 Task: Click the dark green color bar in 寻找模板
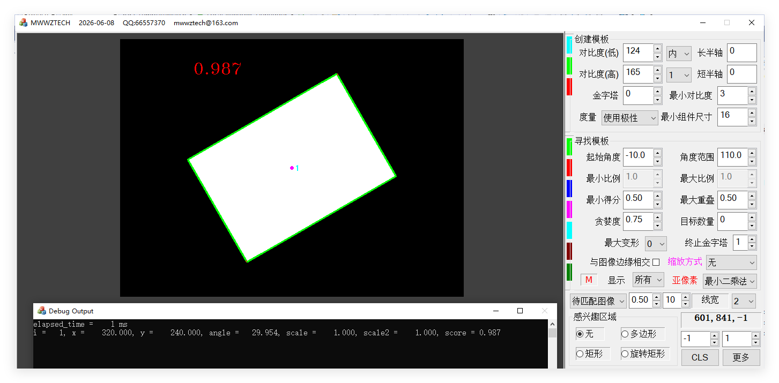tap(569, 272)
